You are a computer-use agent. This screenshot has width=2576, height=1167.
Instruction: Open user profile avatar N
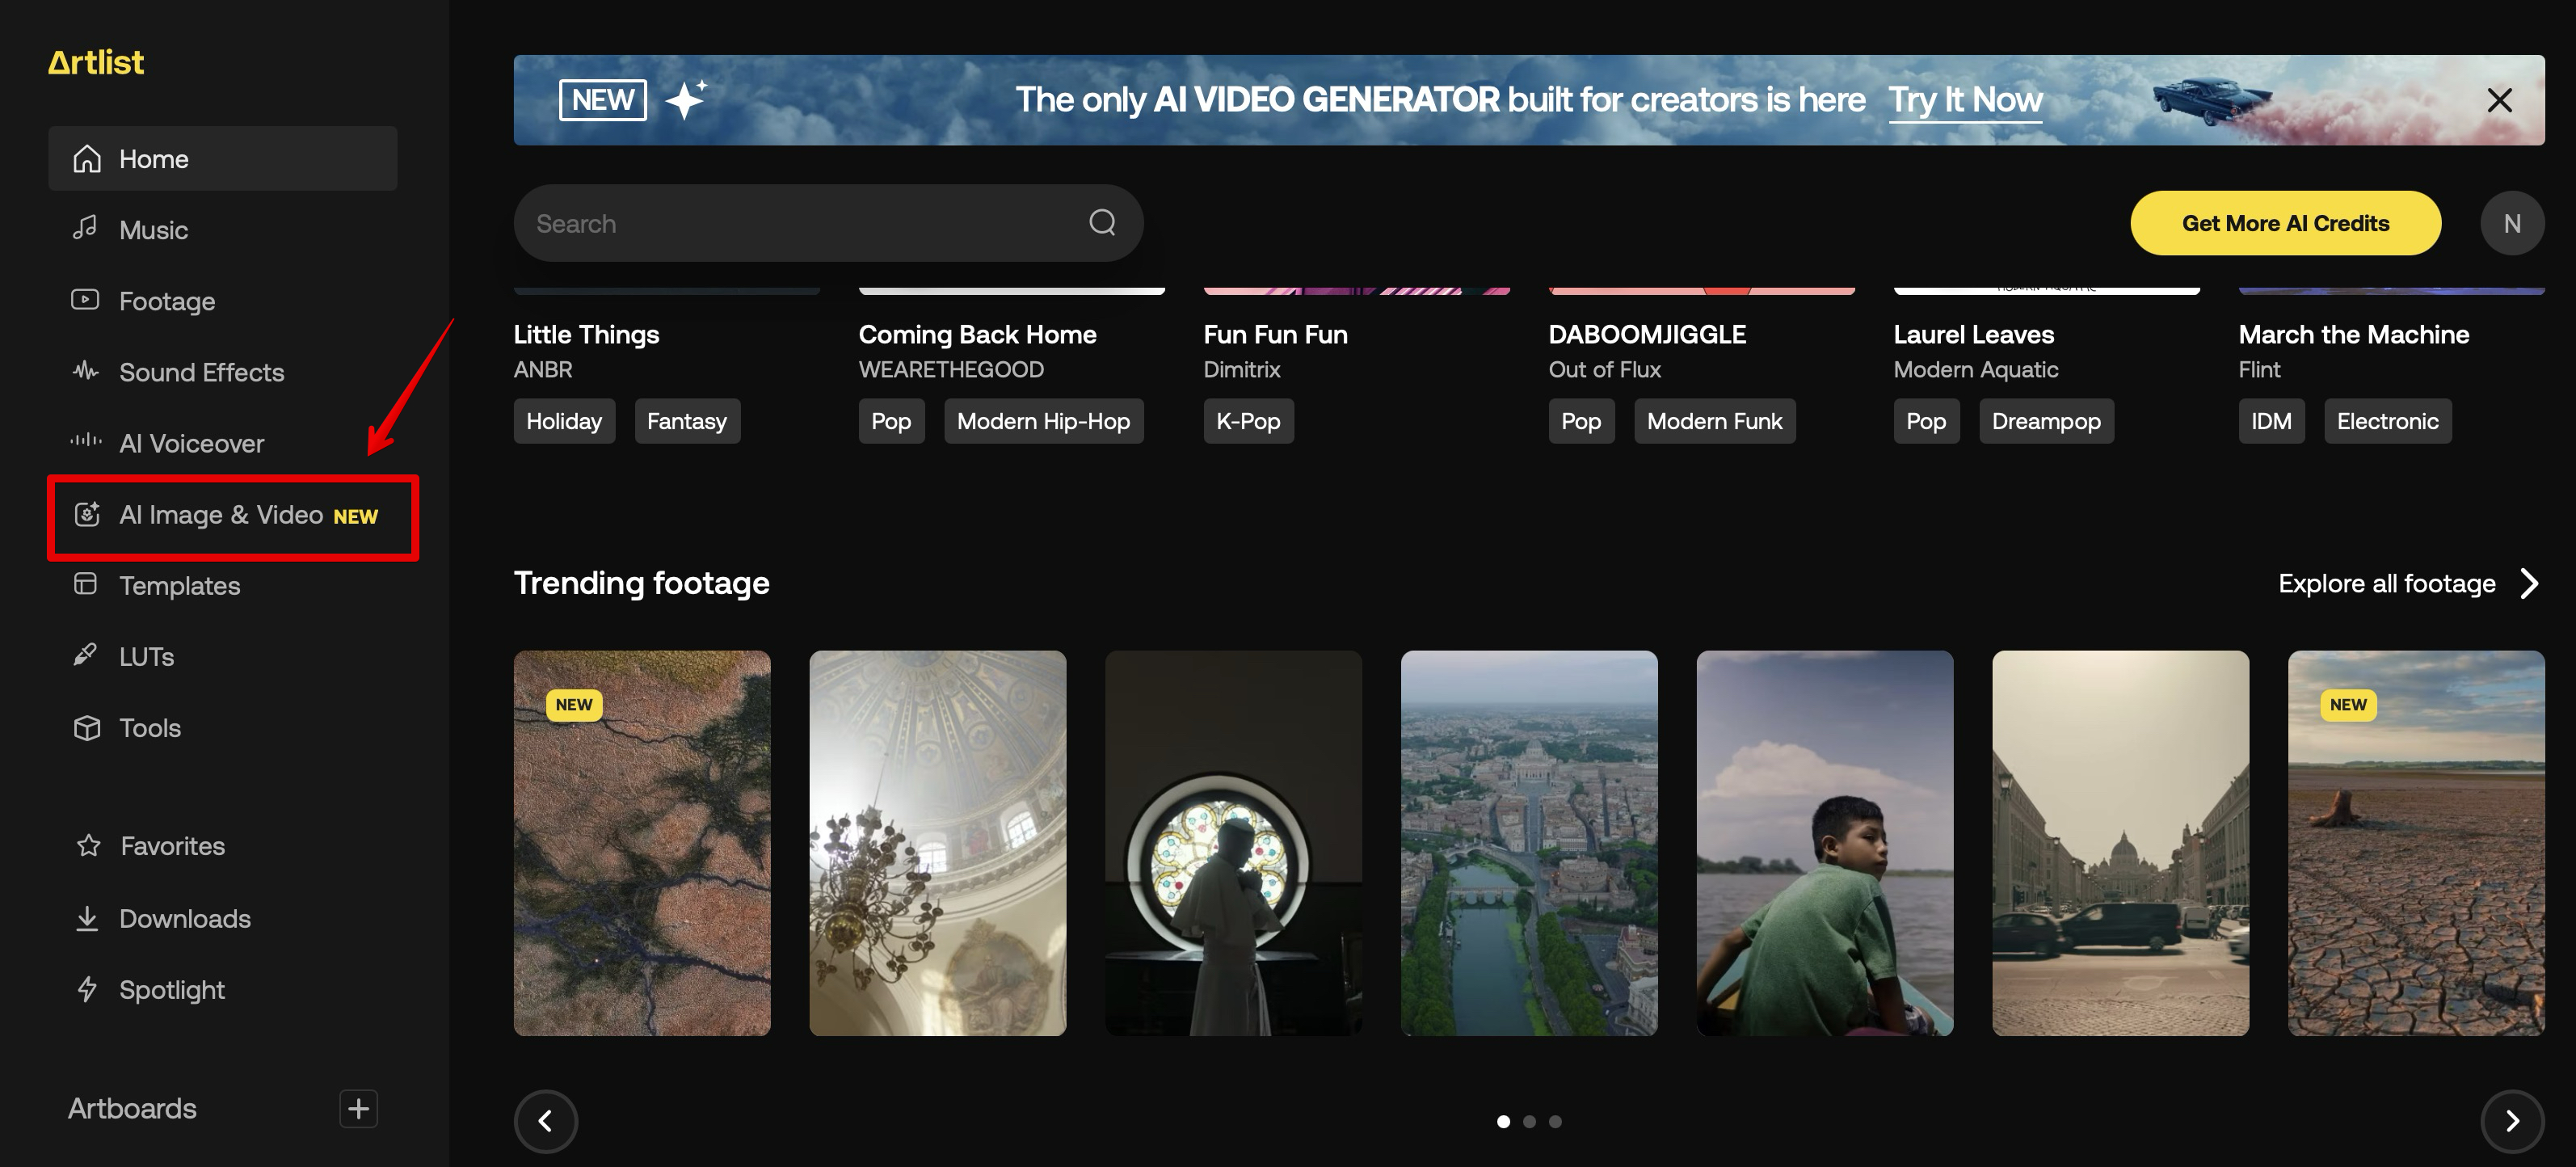[2511, 223]
